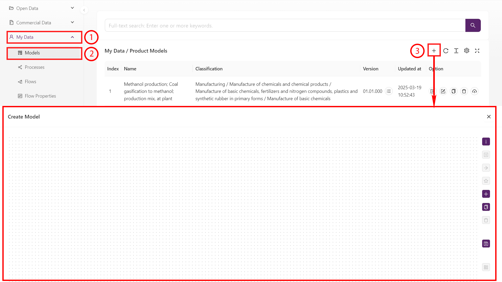The width and height of the screenshot is (502, 282).
Task: Open Flow Properties in sidebar
Action: tap(40, 96)
